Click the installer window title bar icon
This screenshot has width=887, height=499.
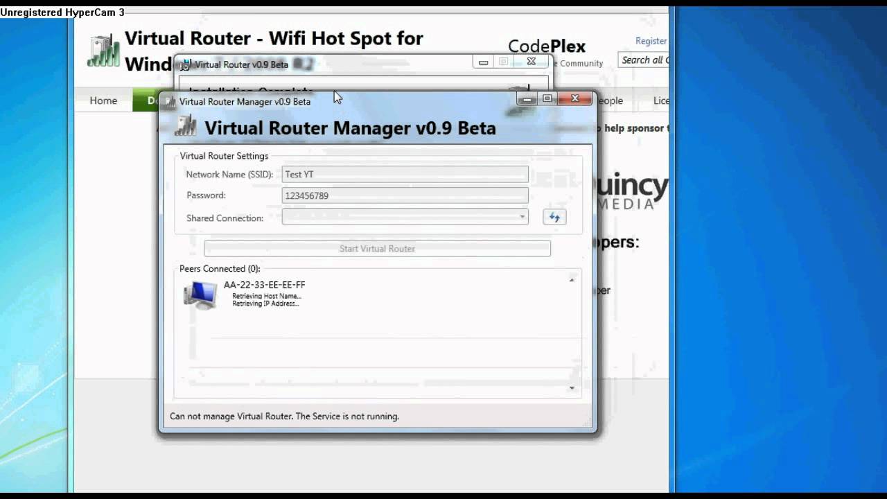point(185,65)
